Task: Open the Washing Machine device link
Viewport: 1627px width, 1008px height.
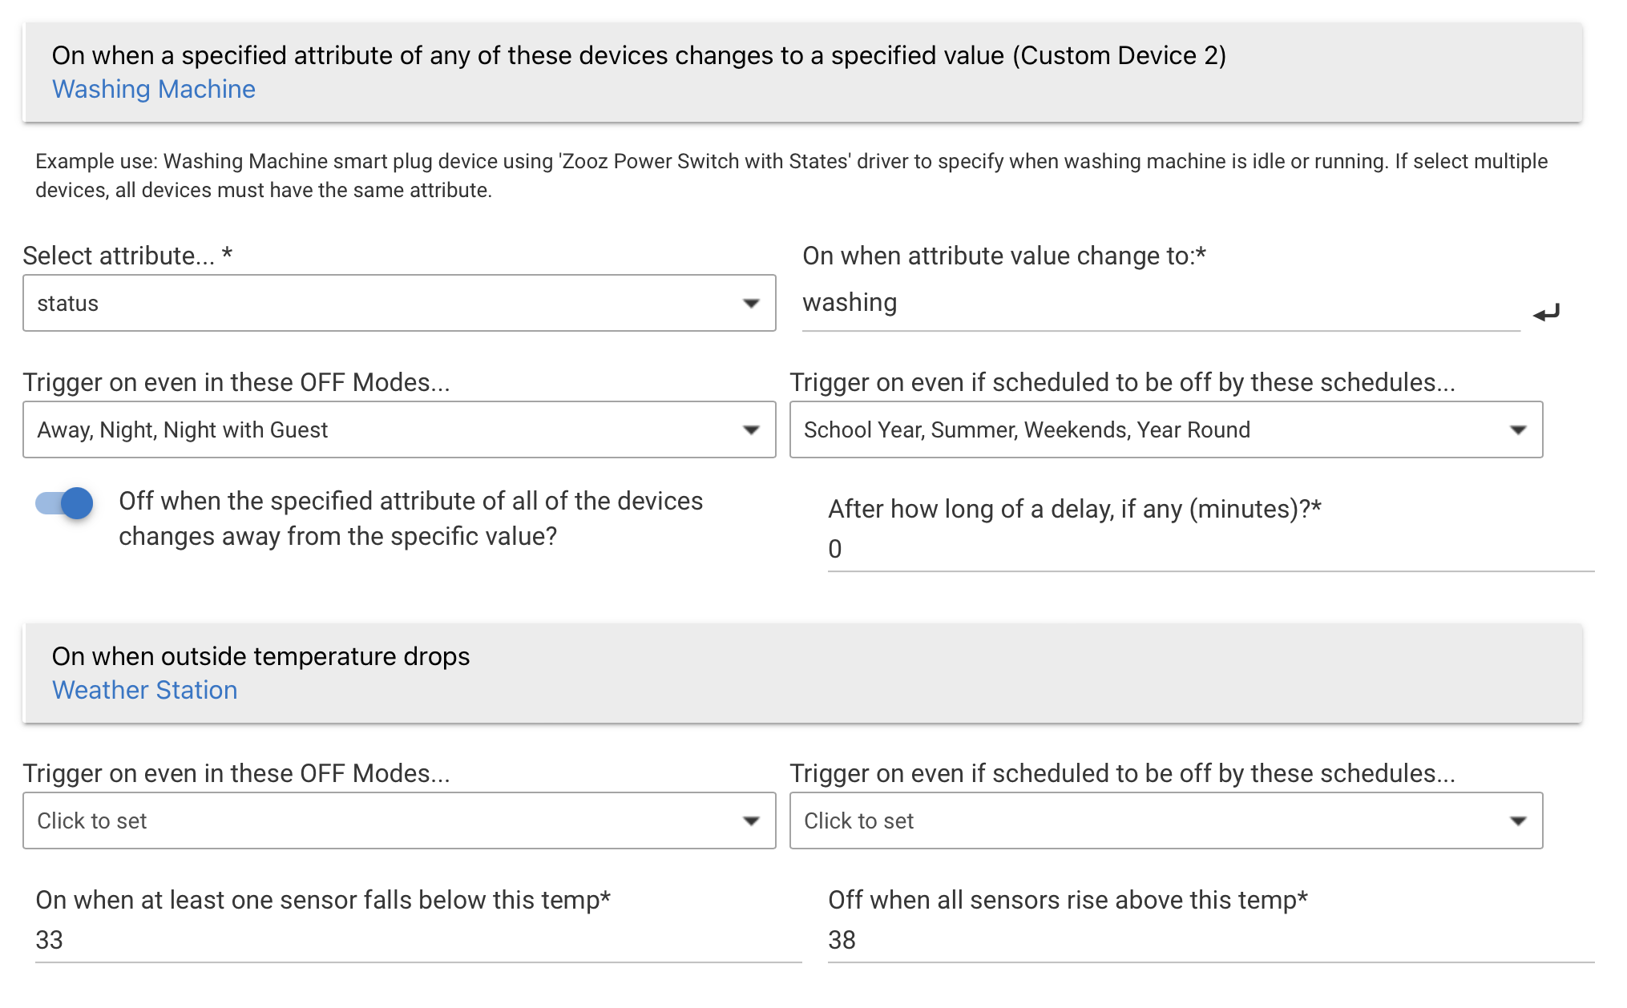Action: point(154,89)
